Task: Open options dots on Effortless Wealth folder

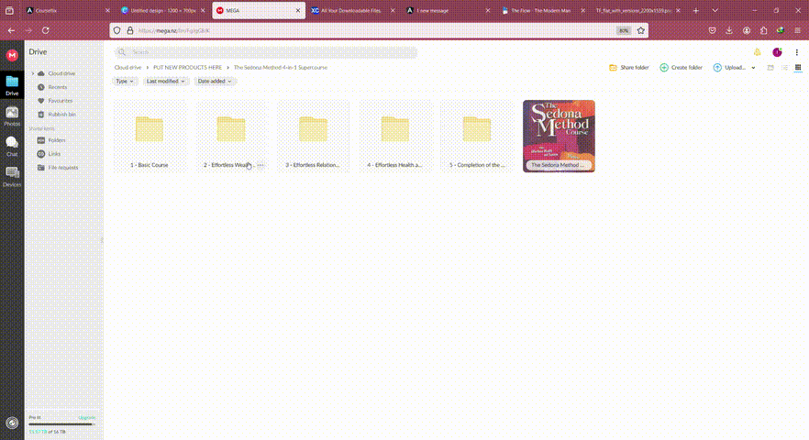Action: pyautogui.click(x=260, y=165)
